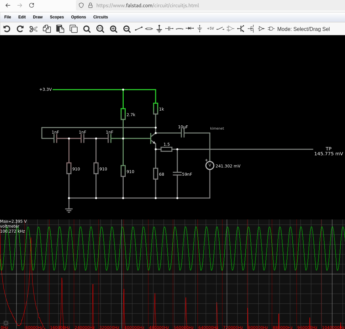Click the voltmeter component in circuit
The height and width of the screenshot is (329, 345).
point(210,165)
